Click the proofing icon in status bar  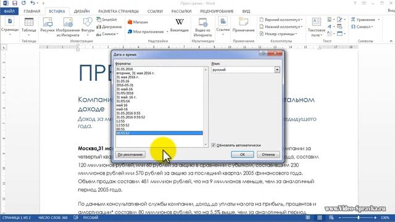(75, 218)
